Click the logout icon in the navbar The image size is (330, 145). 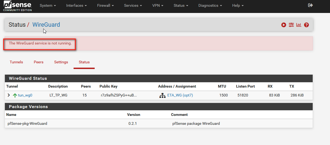tap(311, 5)
